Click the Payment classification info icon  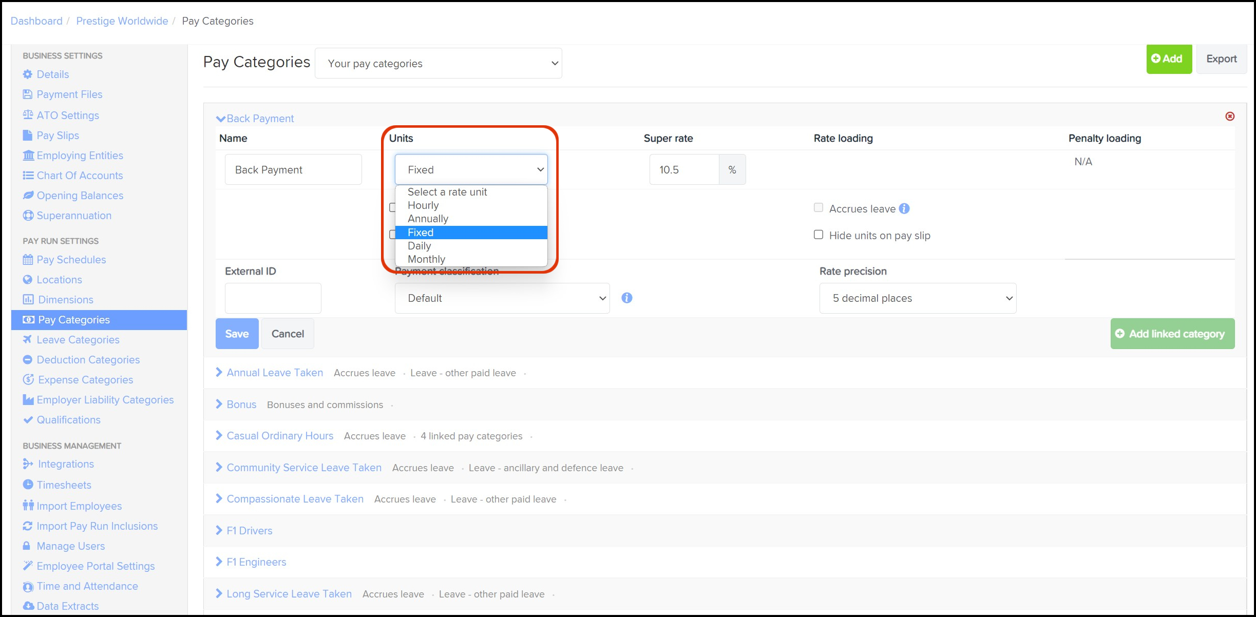[x=626, y=298]
